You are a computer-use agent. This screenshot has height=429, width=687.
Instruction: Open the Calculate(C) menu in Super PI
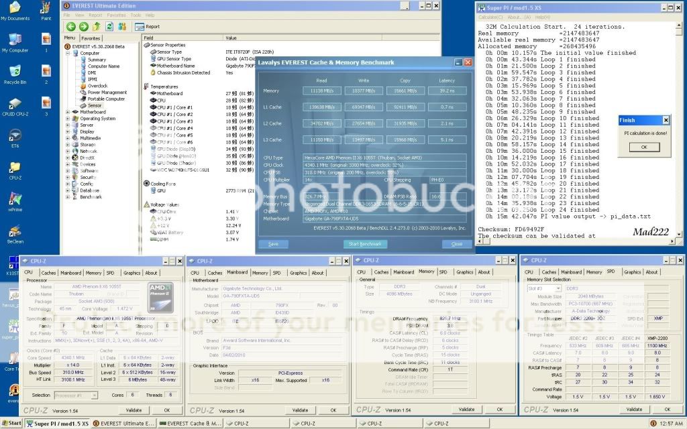click(x=490, y=17)
